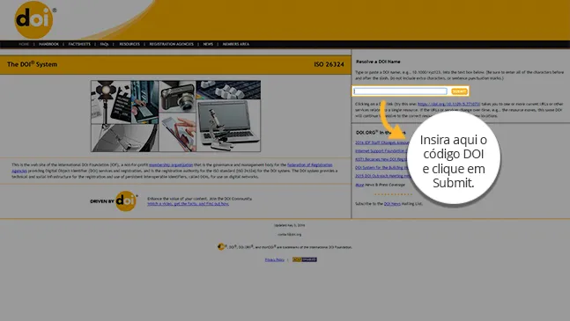570x321 pixels.
Task: Open the HANDBOOK menu item
Action: click(48, 44)
